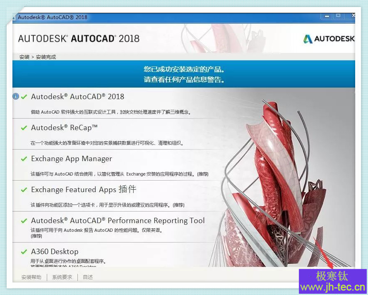
Task: Click the description 该插件可与 AutoCAD 结合使用
Action: (120, 174)
